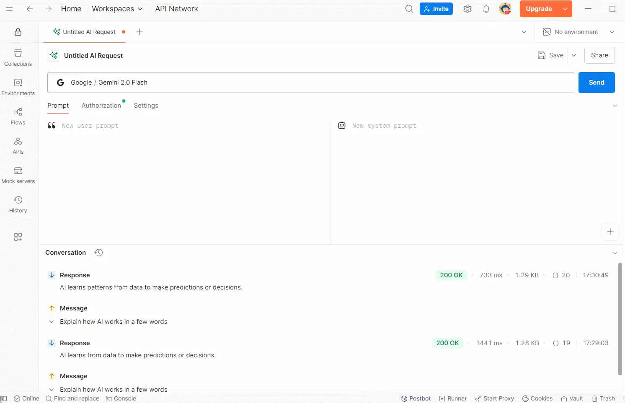The image size is (625, 403).
Task: Open Collections in the sidebar
Action: coord(18,58)
